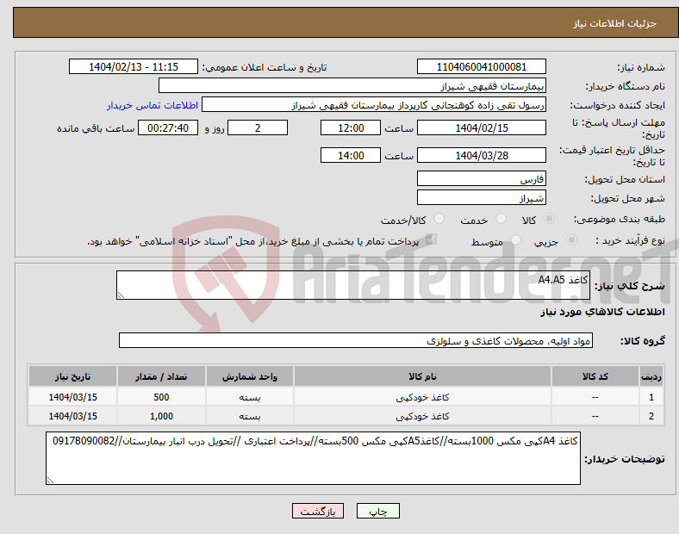Click the جزئیات اطلاعات نیاز page title
679x534 pixels.
click(614, 23)
